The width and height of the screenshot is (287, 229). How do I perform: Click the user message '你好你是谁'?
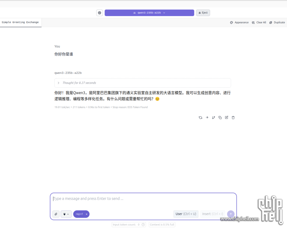tap(64, 54)
